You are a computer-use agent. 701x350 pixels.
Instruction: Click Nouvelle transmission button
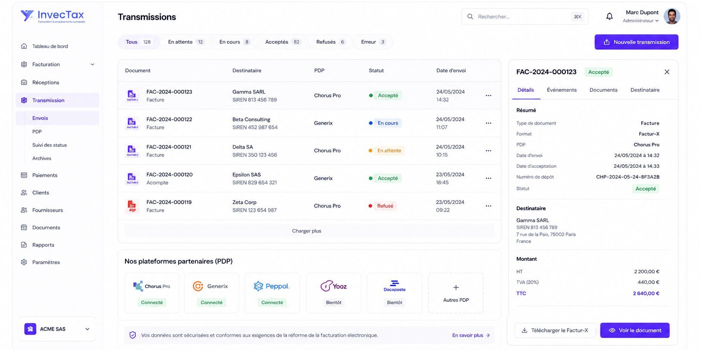[x=636, y=42]
